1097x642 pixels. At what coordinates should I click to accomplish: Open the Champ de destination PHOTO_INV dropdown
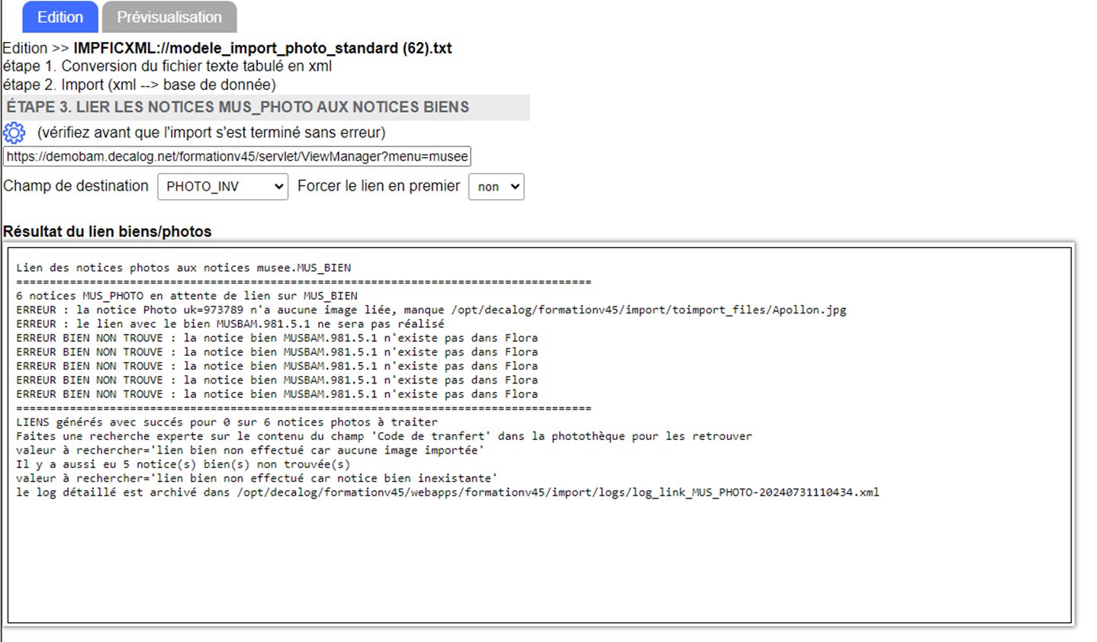(223, 187)
